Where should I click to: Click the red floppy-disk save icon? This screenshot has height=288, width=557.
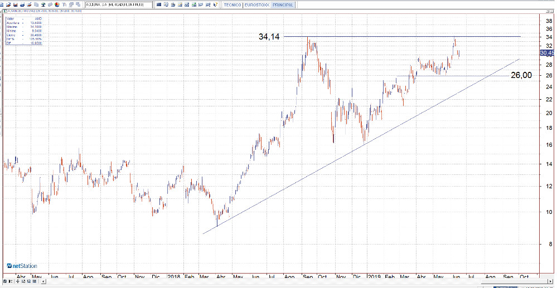click(x=15, y=5)
